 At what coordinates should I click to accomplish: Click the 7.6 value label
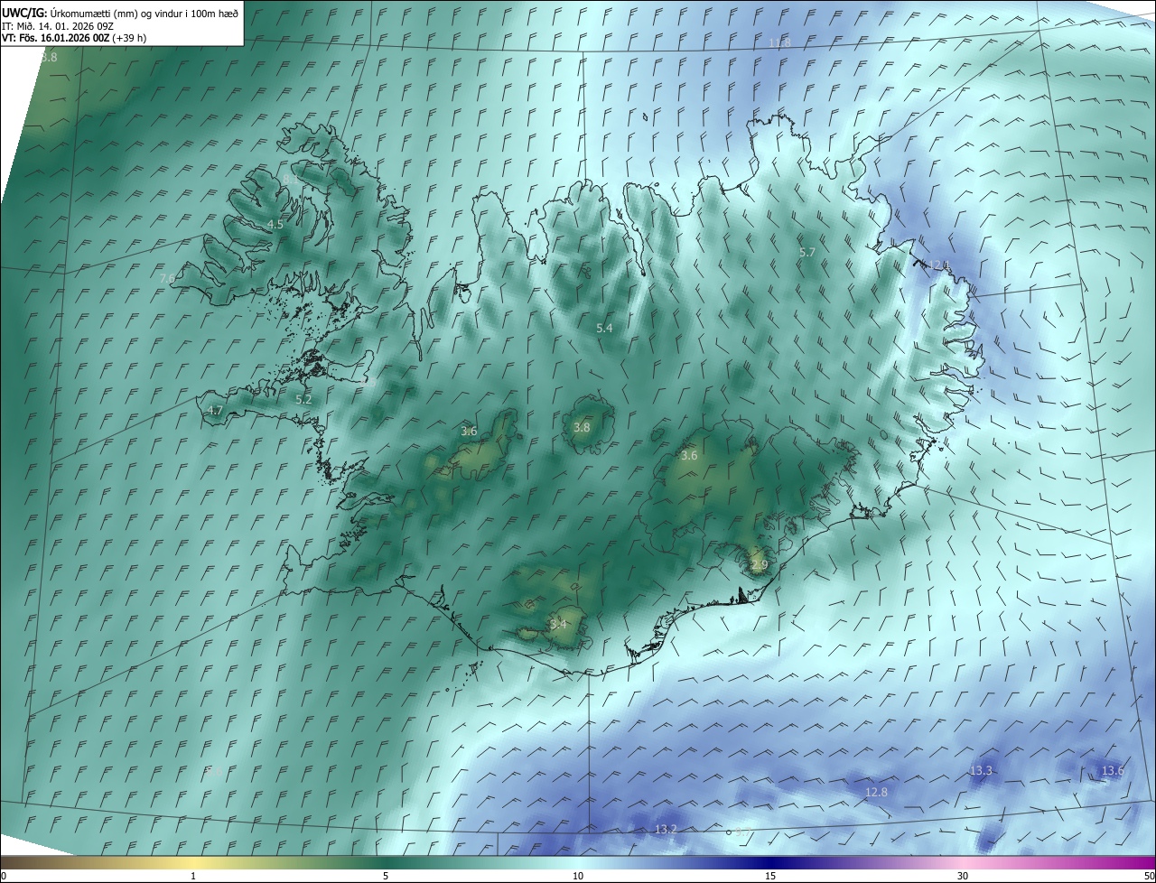click(168, 279)
